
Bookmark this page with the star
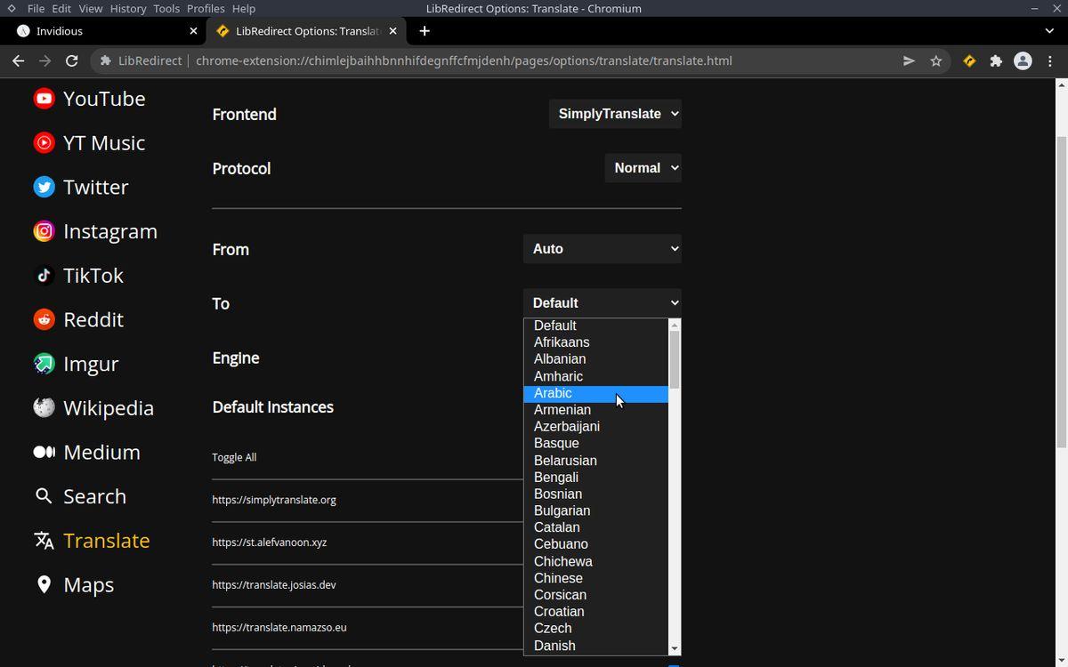pyautogui.click(x=935, y=60)
